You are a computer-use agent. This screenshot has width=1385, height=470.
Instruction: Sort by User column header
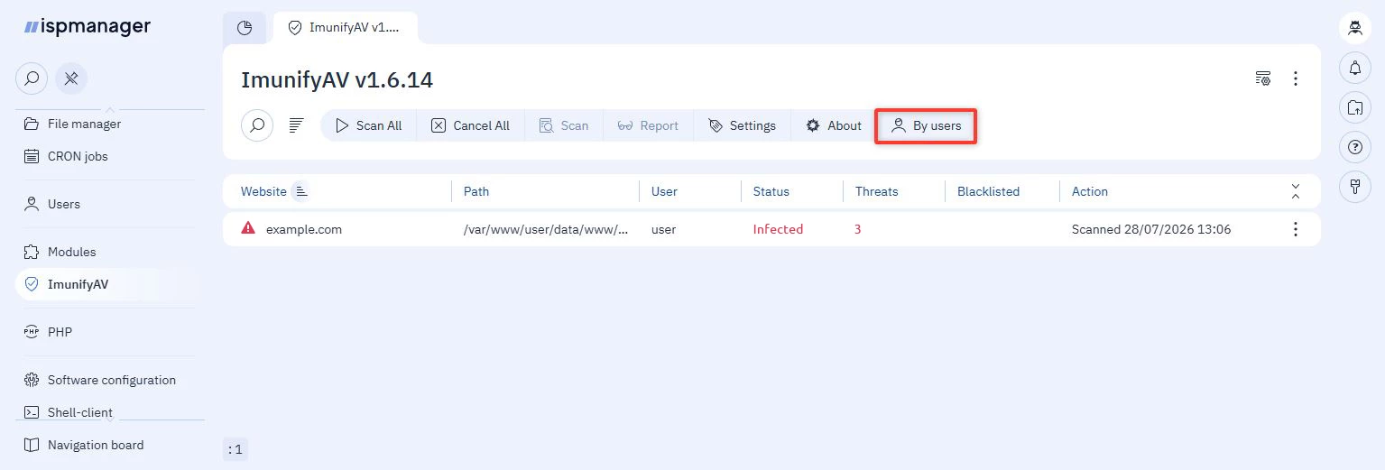664,191
